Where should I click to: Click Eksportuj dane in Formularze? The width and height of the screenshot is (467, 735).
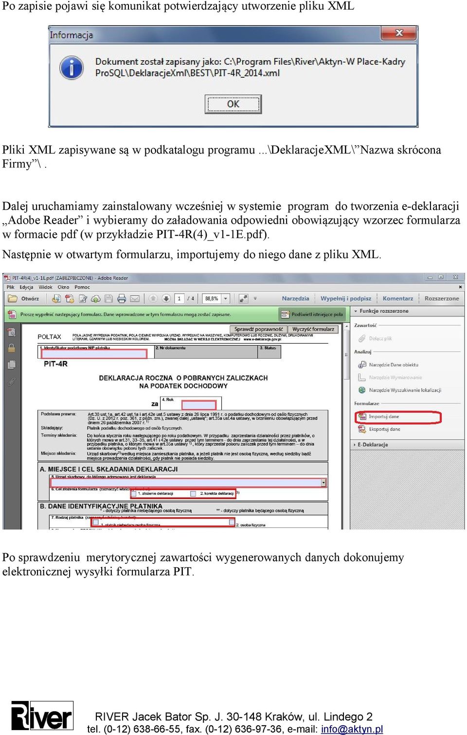(379, 429)
